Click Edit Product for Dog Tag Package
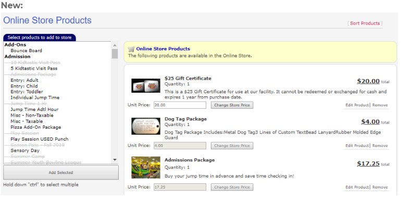This screenshot has height=201, width=401. click(357, 145)
